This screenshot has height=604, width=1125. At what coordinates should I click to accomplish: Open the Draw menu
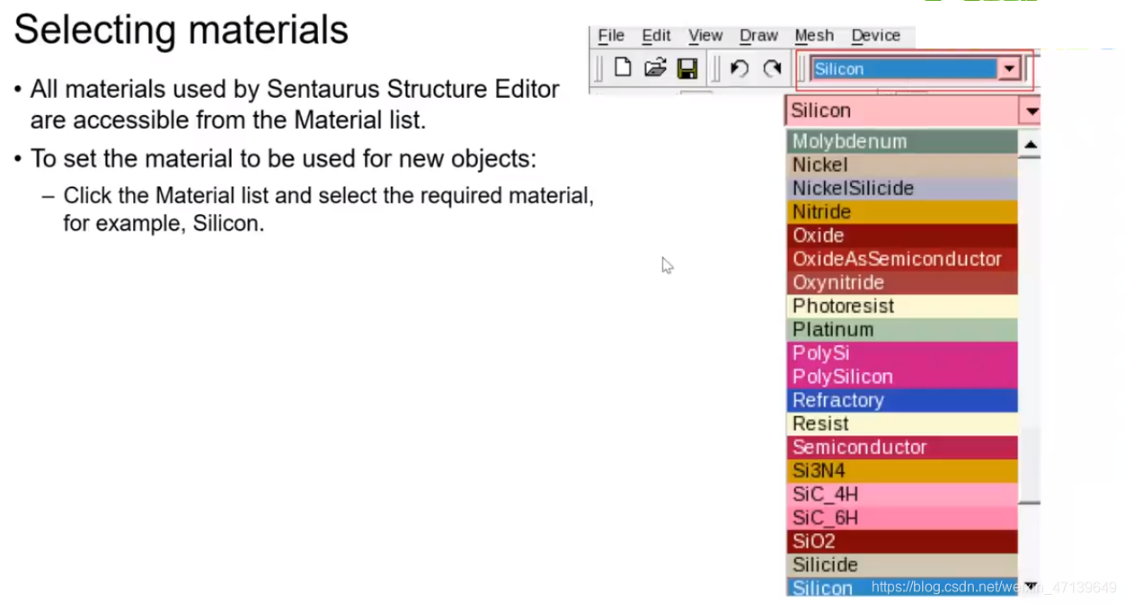(x=758, y=35)
